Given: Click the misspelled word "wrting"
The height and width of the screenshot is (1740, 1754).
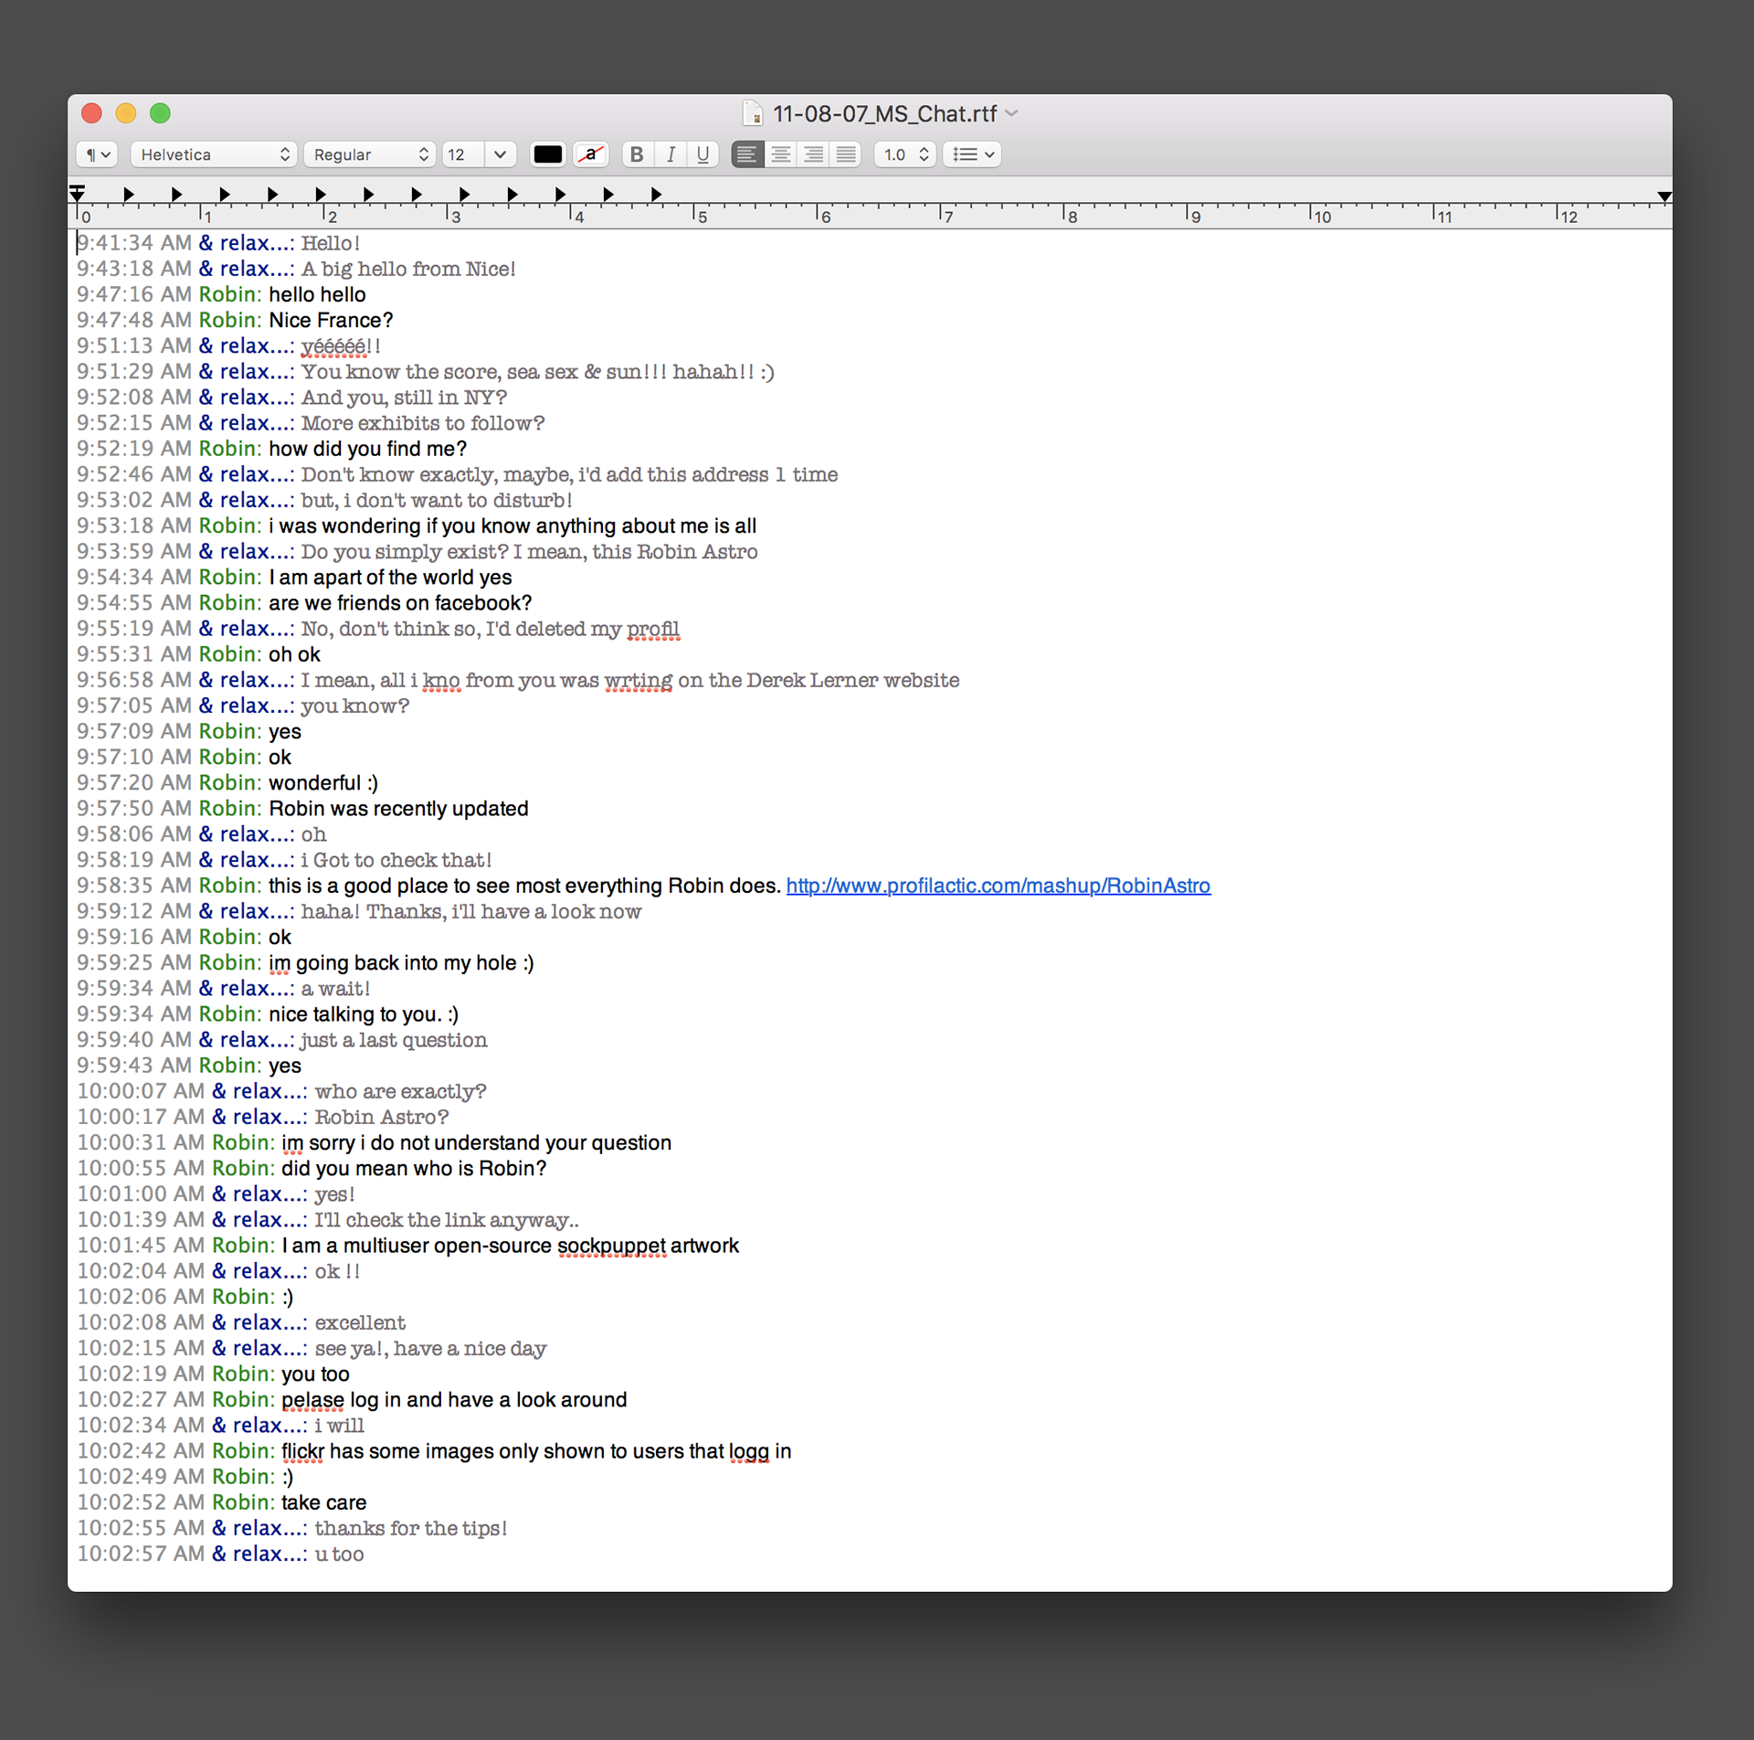Looking at the screenshot, I should click(638, 680).
